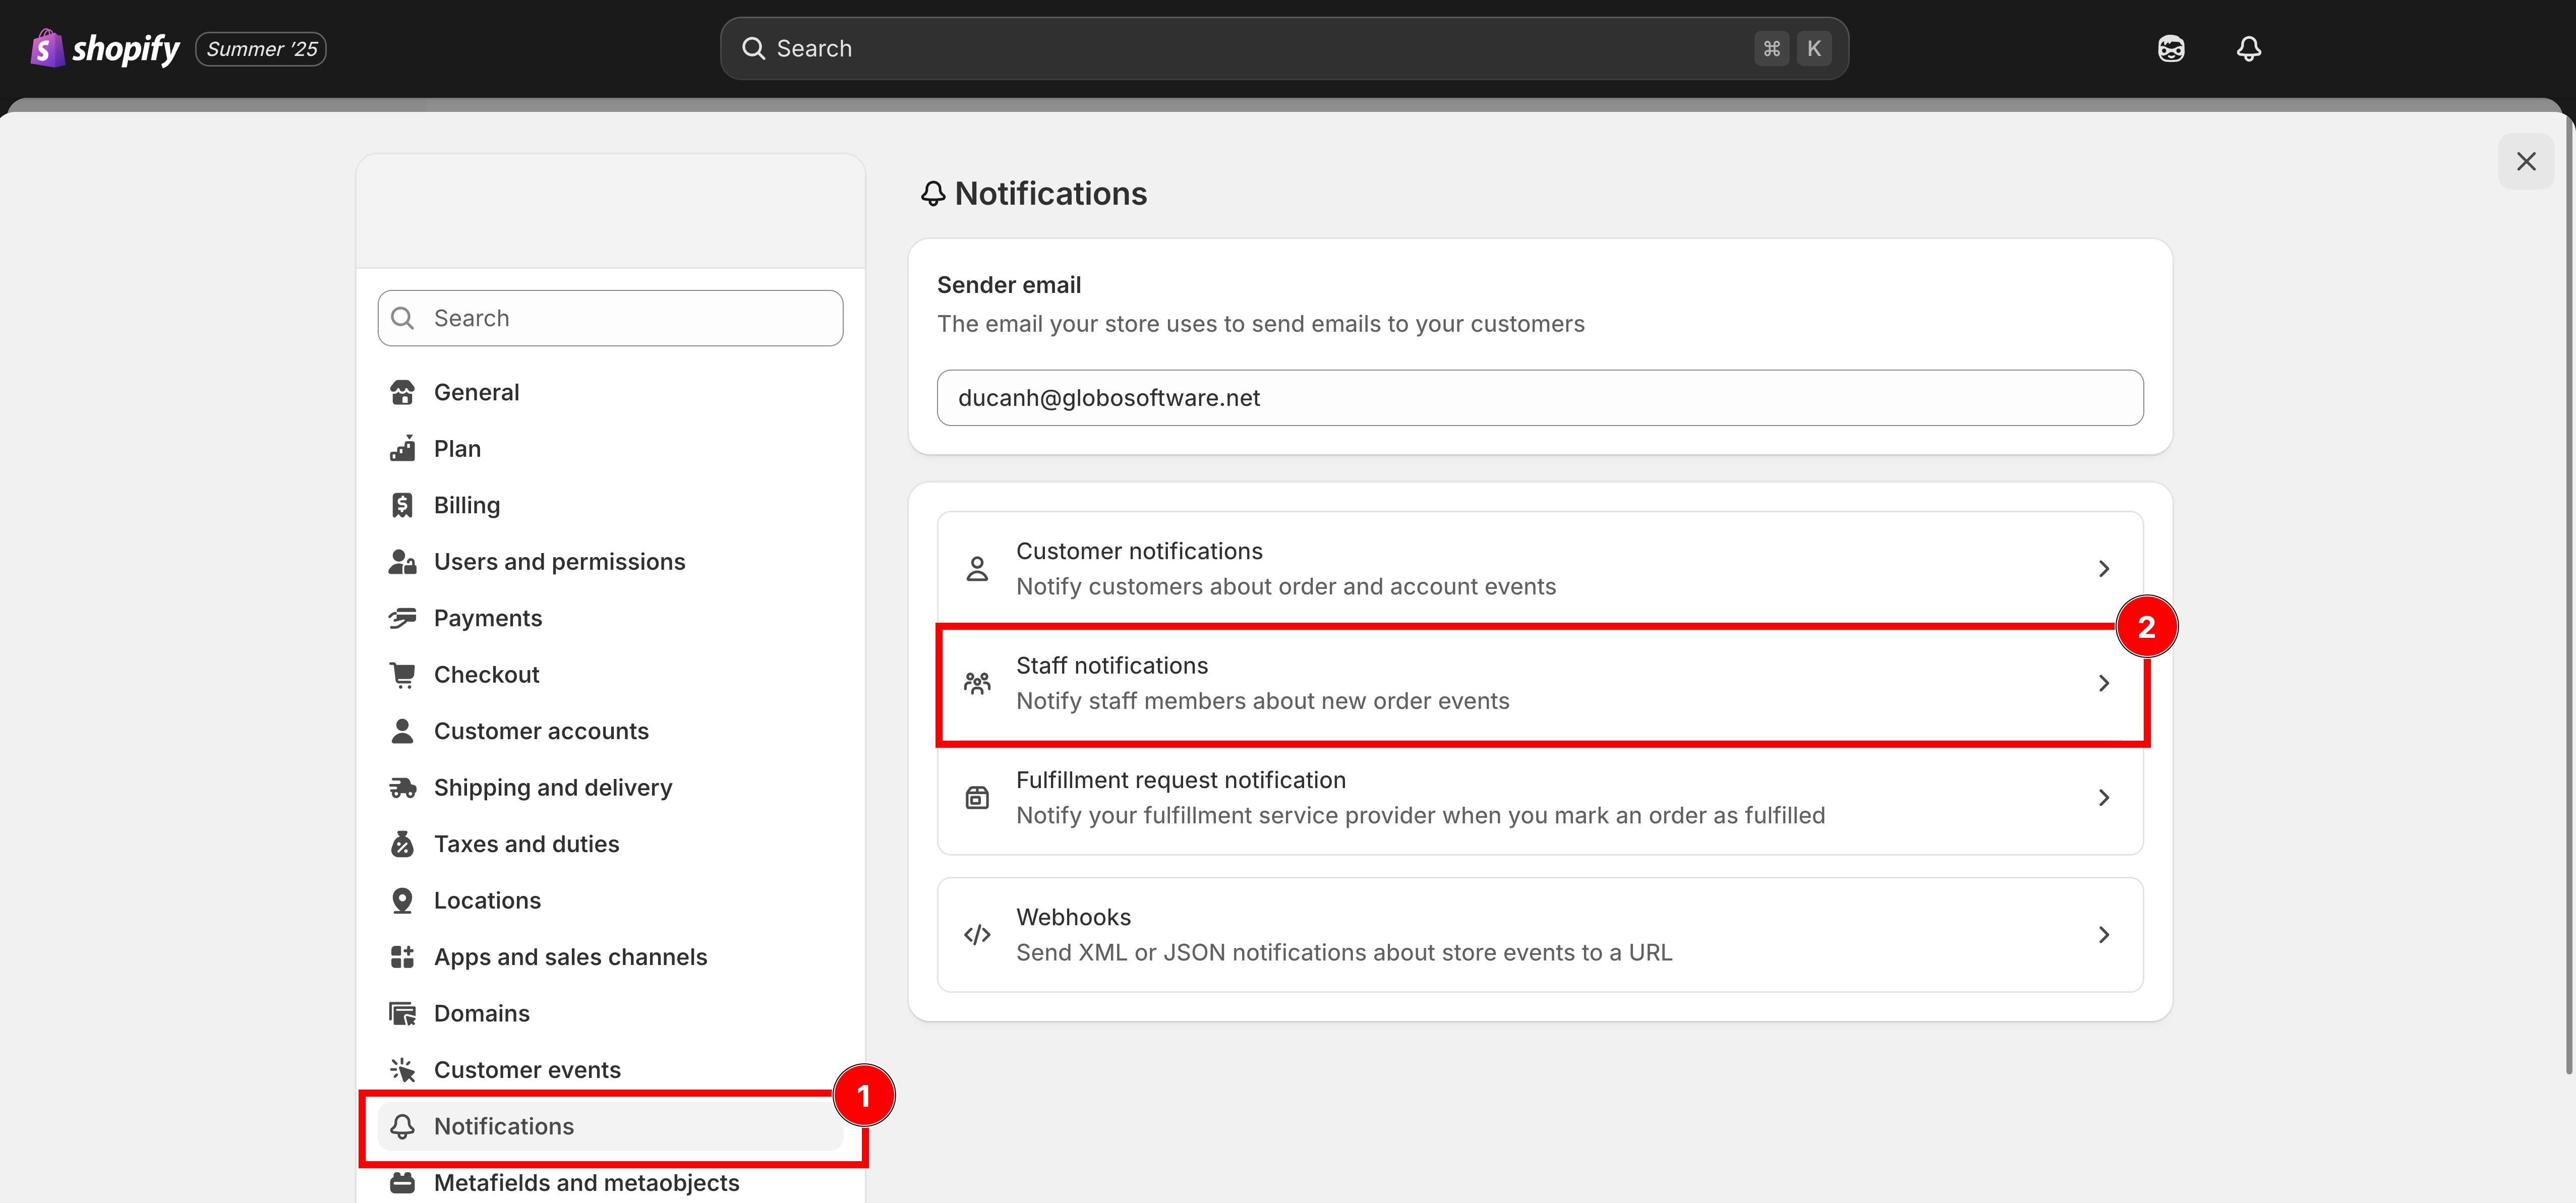Expand Staff notifications chevron
2576x1203 pixels.
click(x=2104, y=683)
